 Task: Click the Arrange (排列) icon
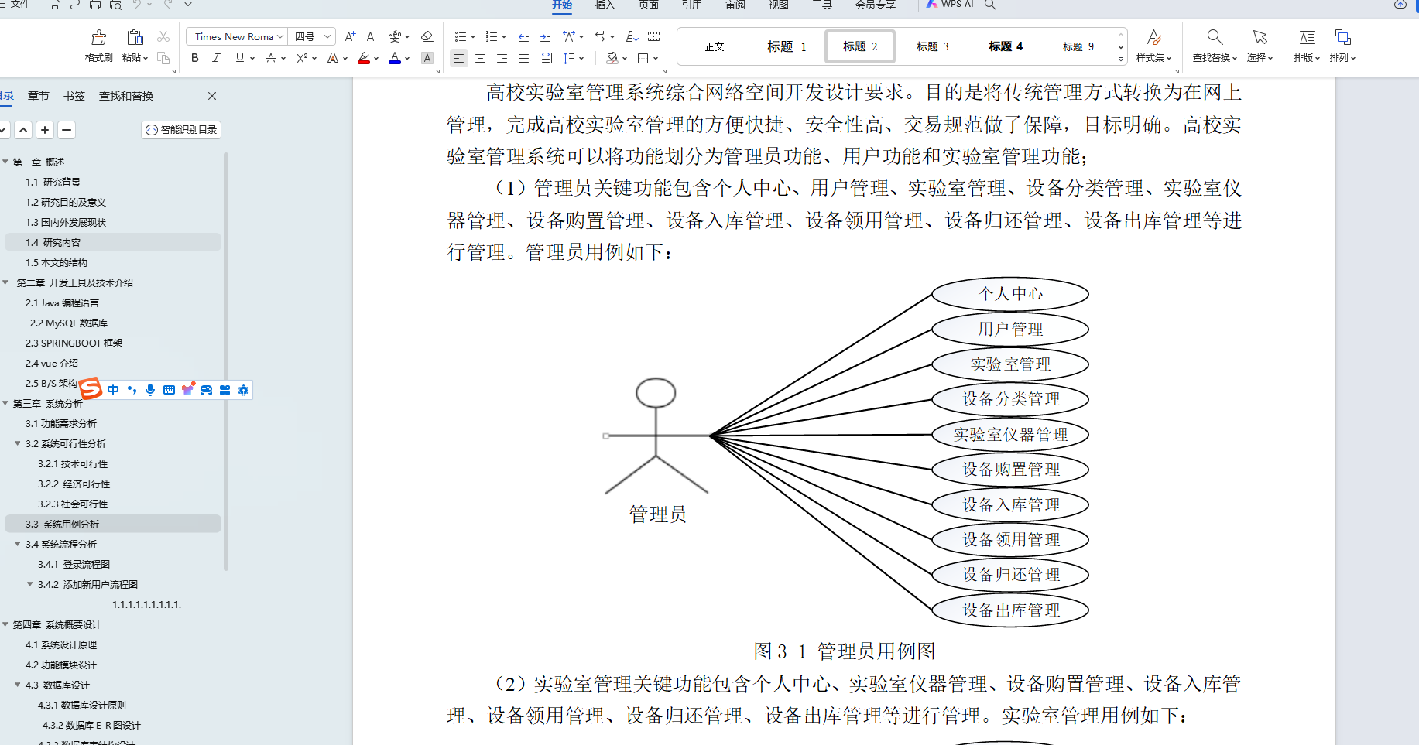pyautogui.click(x=1343, y=37)
